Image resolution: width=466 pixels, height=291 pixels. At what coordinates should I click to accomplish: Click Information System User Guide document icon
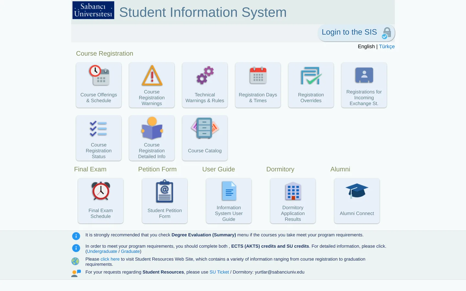pyautogui.click(x=229, y=191)
